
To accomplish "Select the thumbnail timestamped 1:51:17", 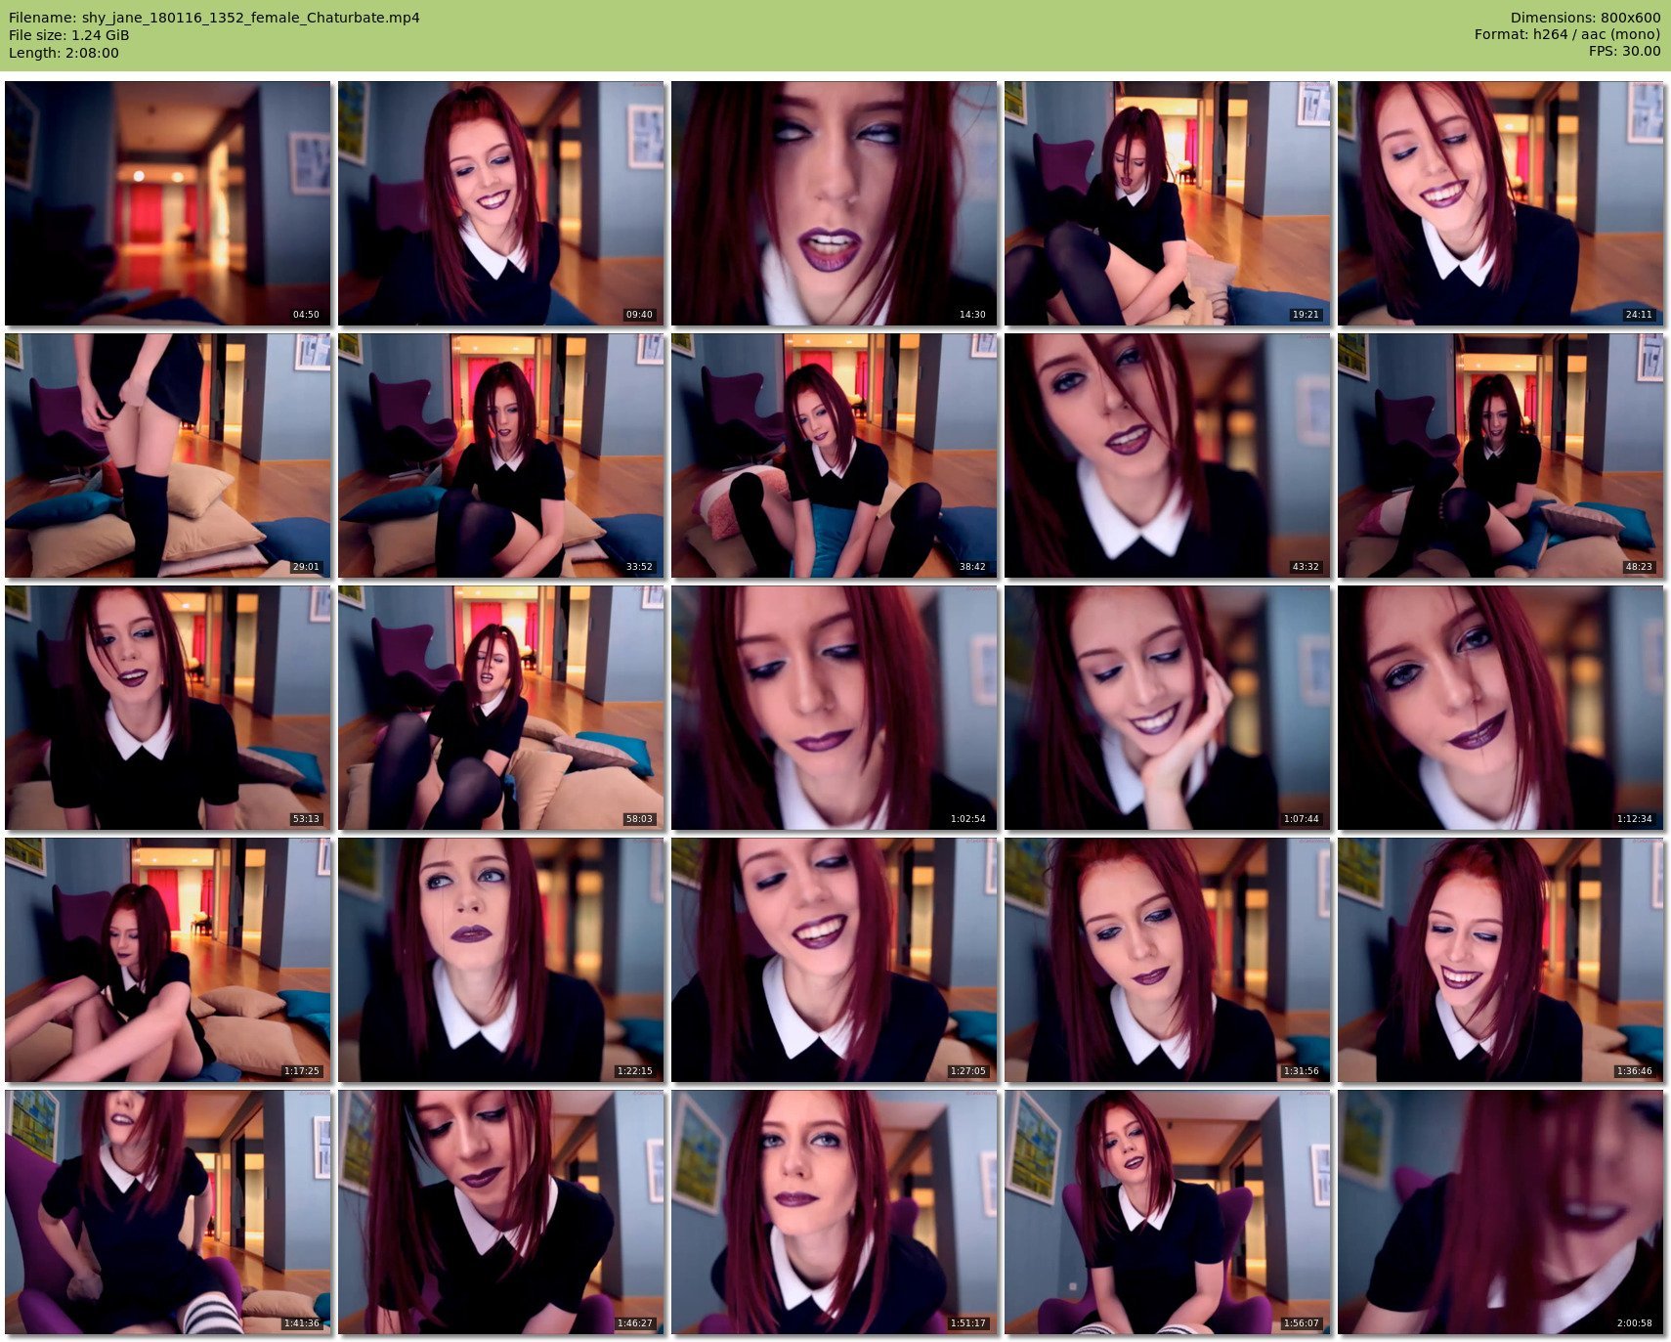I will tap(835, 1212).
